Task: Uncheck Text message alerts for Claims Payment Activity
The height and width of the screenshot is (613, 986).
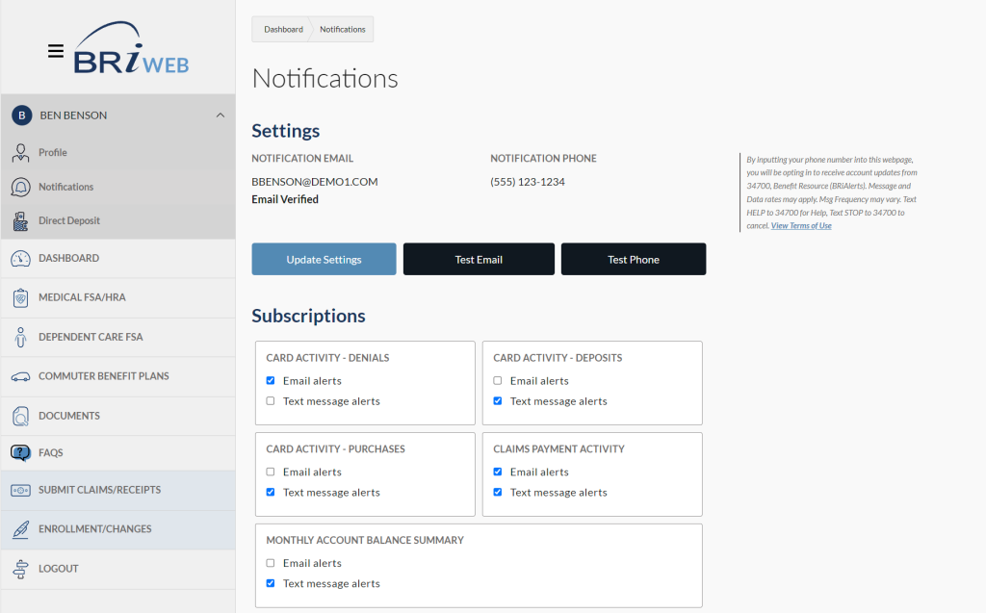Action: [498, 493]
